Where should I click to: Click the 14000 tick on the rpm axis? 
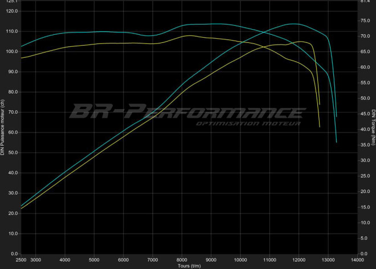(357, 259)
